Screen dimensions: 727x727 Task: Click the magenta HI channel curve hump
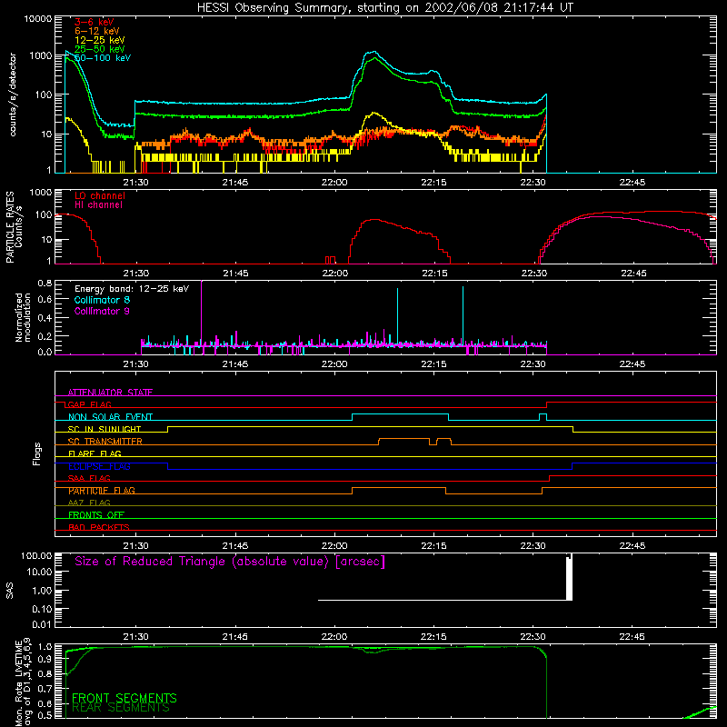point(603,217)
